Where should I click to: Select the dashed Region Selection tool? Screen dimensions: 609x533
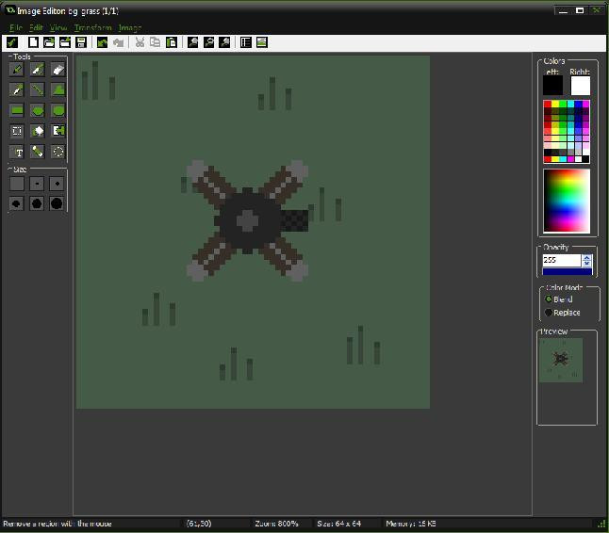pyautogui.click(x=17, y=131)
